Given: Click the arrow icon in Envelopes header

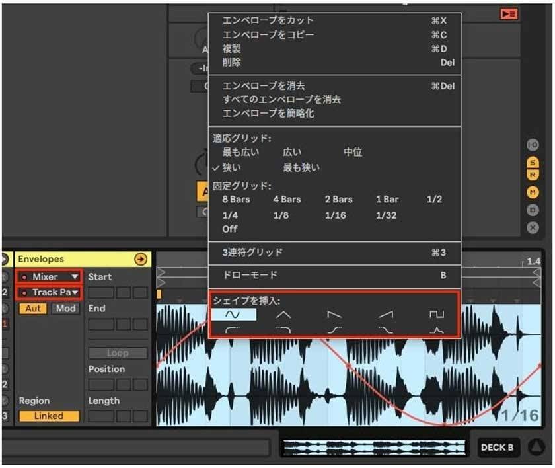Looking at the screenshot, I should click(140, 259).
